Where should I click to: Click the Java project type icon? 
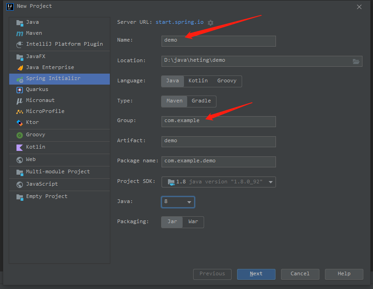pos(20,23)
